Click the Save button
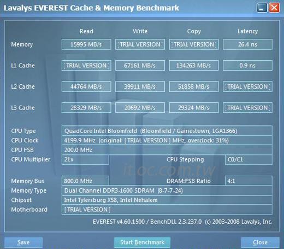This screenshot has height=249, width=284. [23, 242]
